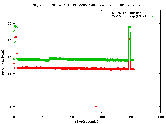
Task: Click y-axis tick label 5
Action: [10, 90]
